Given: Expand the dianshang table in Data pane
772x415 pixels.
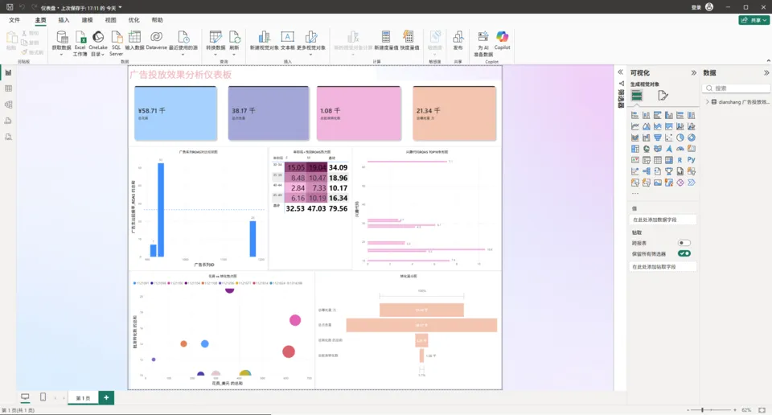Looking at the screenshot, I should tap(708, 102).
